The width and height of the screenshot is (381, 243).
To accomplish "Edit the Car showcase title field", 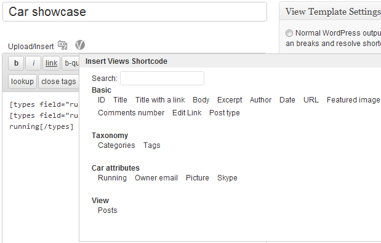I will pos(135,12).
